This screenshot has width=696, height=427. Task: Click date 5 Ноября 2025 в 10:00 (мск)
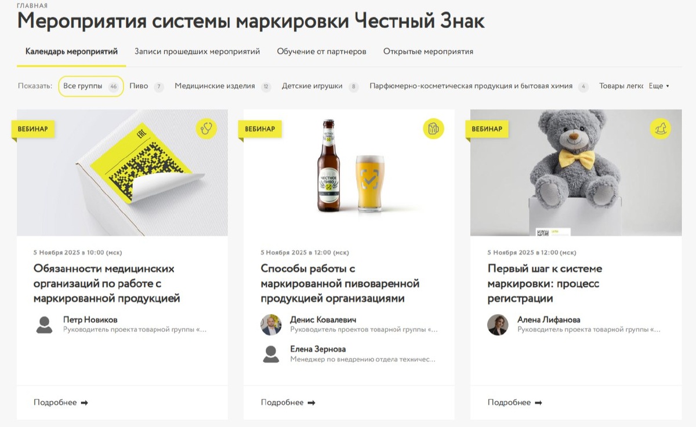point(78,253)
